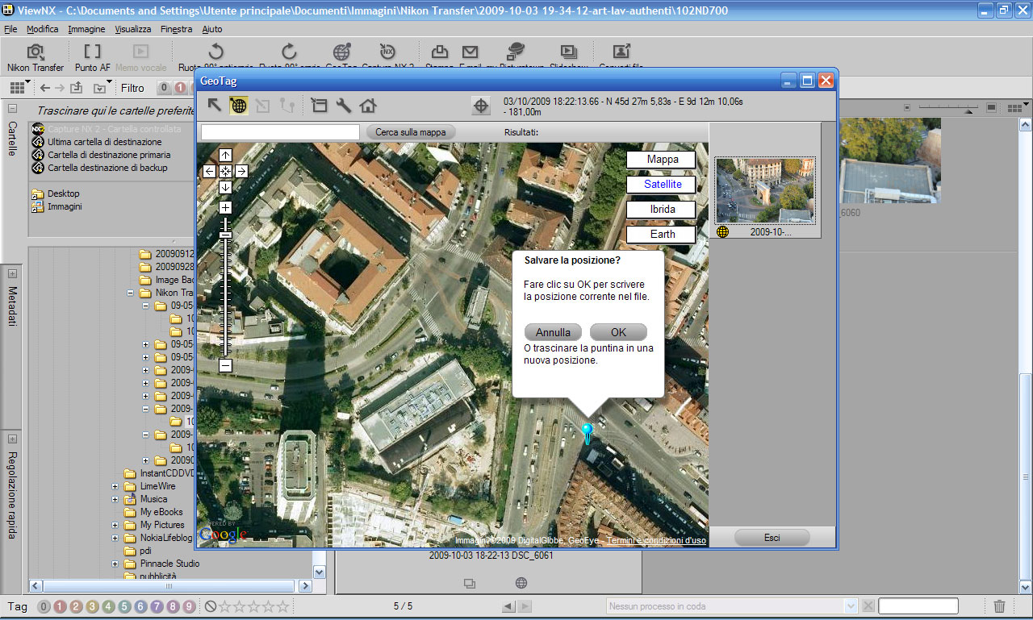Screen dimensions: 1033x620
Task: Apply tag label 9 in Tag bar
Action: (189, 606)
